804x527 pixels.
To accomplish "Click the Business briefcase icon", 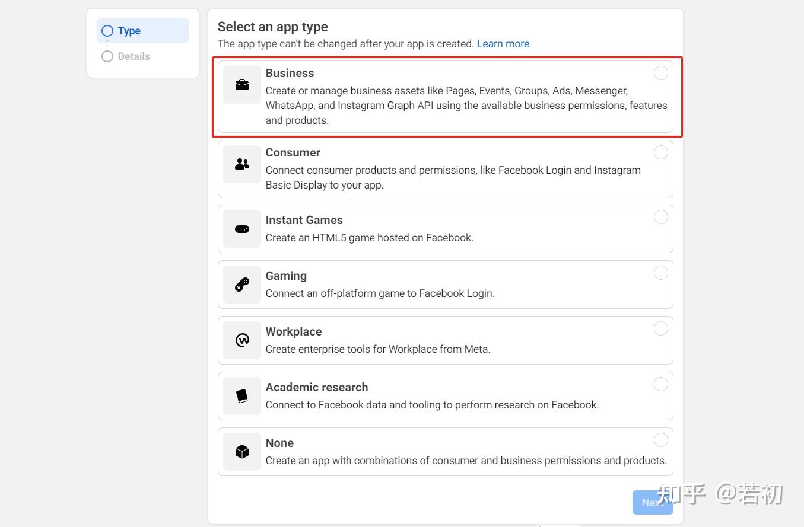I will pyautogui.click(x=242, y=85).
